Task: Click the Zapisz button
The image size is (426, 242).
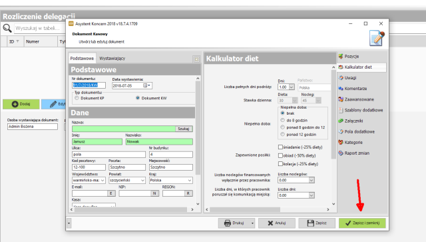Action: click(x=317, y=223)
